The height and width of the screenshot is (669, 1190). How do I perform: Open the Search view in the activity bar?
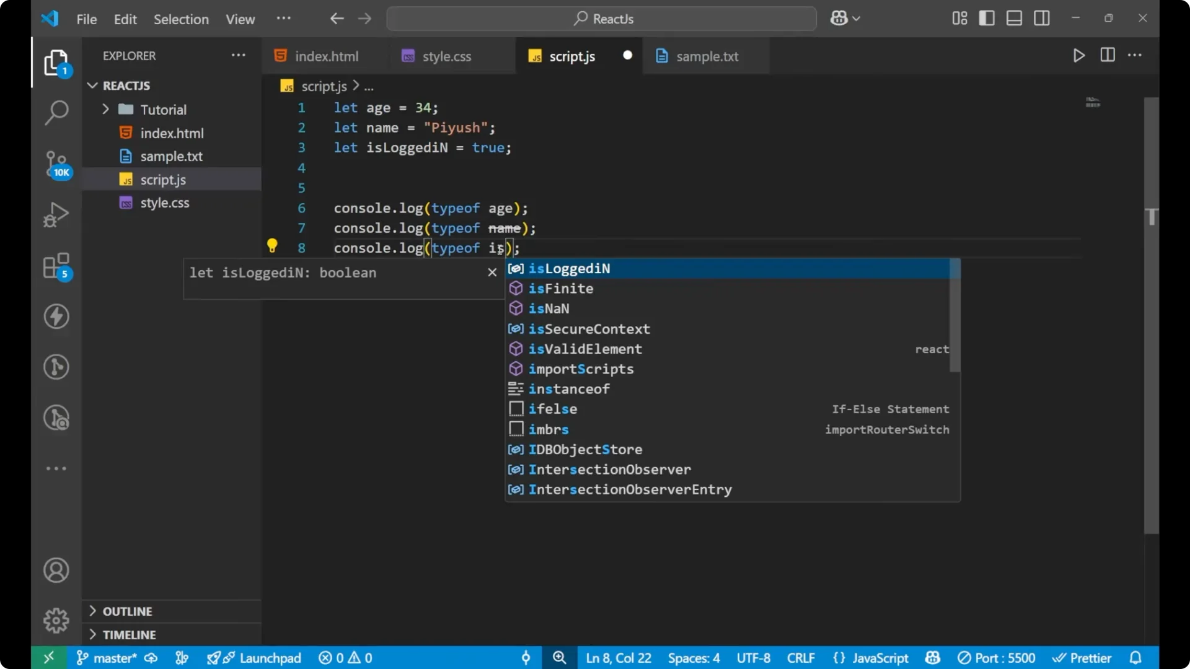coord(56,113)
